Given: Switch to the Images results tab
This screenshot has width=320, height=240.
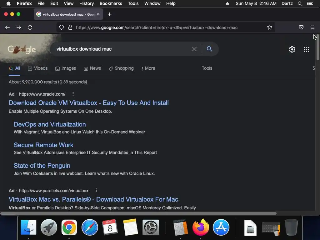Looking at the screenshot, I should pyautogui.click(x=66, y=68).
